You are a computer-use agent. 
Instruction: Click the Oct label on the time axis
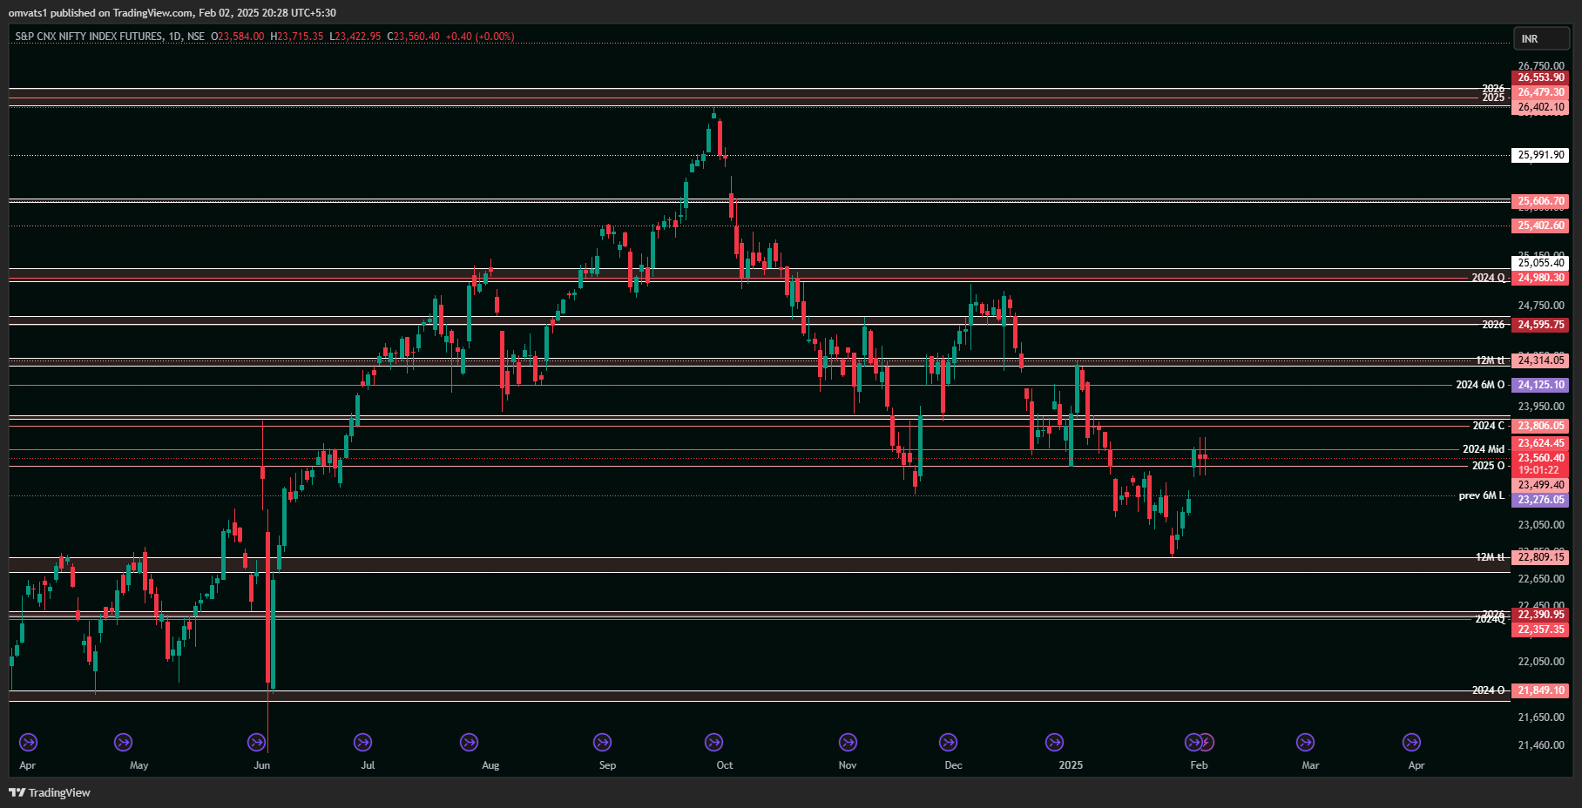point(725,765)
